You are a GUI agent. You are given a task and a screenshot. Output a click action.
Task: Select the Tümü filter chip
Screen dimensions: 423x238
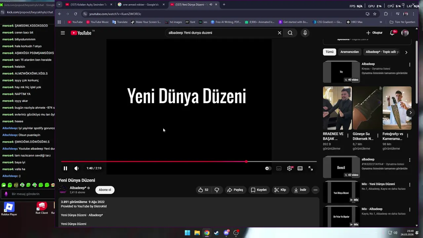click(329, 52)
